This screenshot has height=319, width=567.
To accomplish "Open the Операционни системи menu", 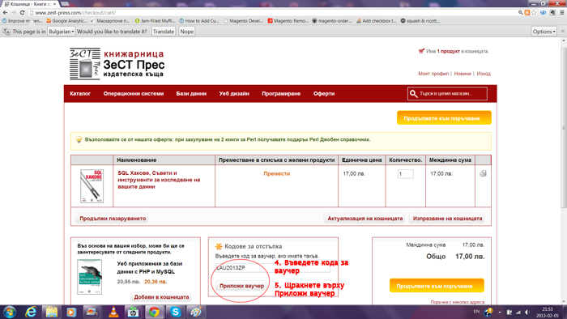I will click(134, 94).
